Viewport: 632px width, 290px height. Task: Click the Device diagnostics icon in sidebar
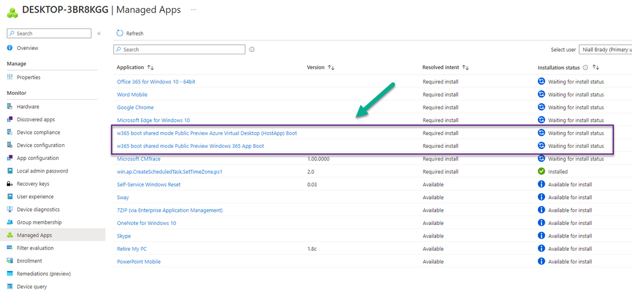click(x=10, y=210)
